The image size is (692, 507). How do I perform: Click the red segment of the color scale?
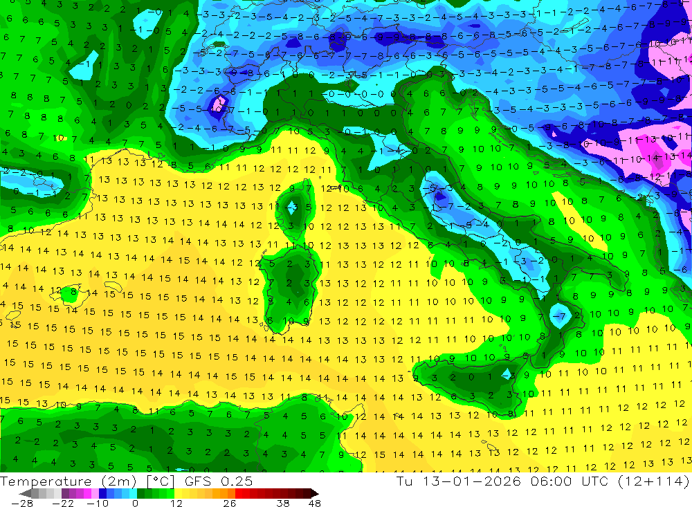point(273,493)
